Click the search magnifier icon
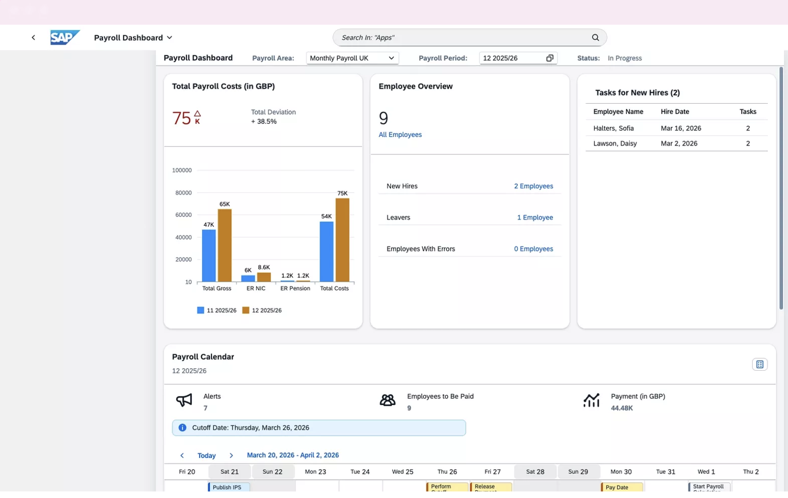 (595, 38)
